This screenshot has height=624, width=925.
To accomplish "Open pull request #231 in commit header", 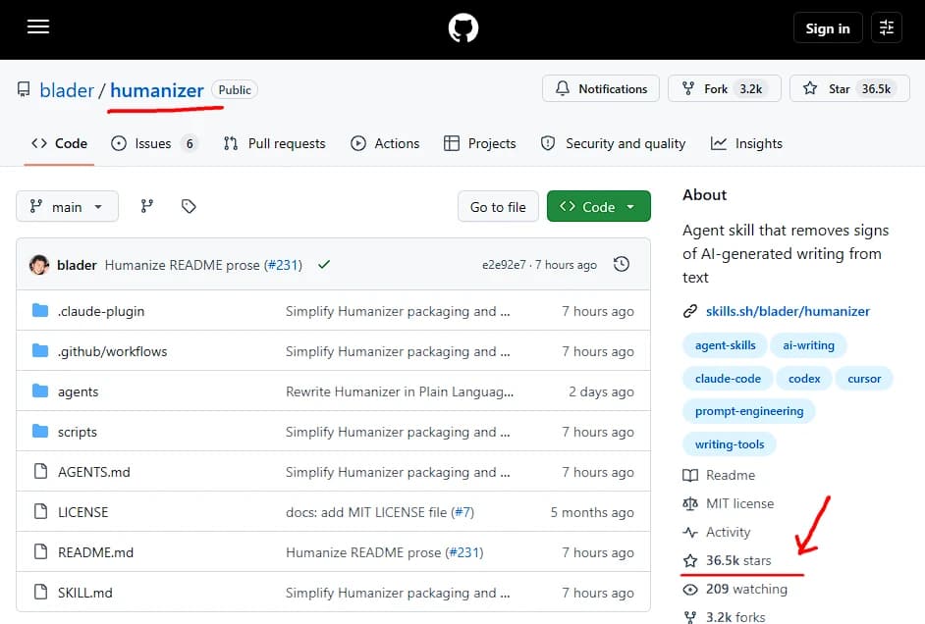I will pyautogui.click(x=283, y=265).
